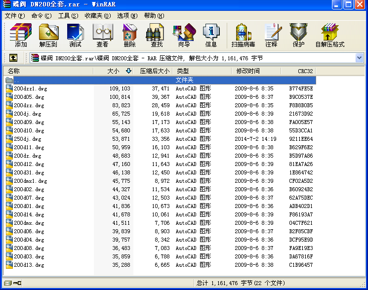Show archive 信息 (Info)

point(211,35)
